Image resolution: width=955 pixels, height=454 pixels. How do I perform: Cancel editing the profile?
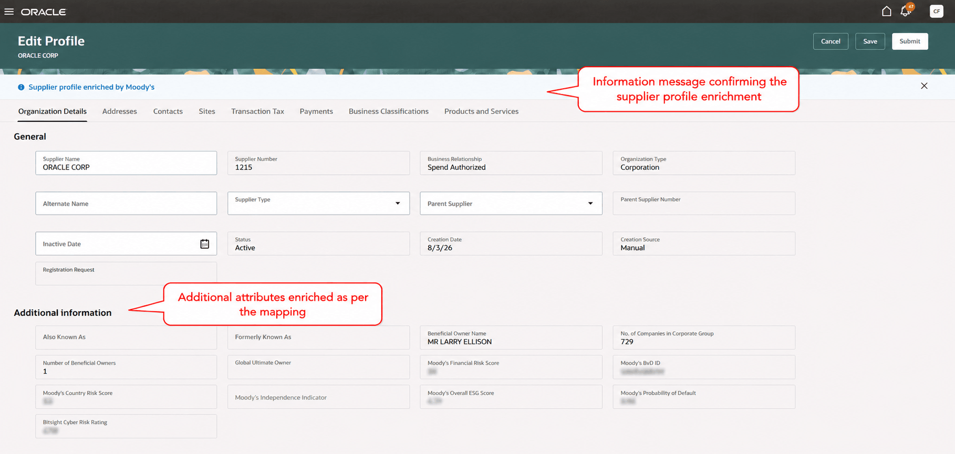point(831,41)
